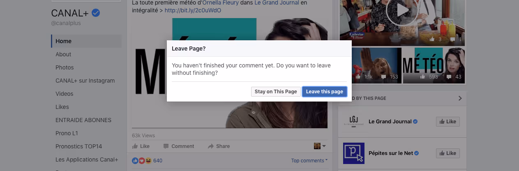Expand the liked by this page chevron
Viewport: 519px width, 171px height.
tap(460, 98)
